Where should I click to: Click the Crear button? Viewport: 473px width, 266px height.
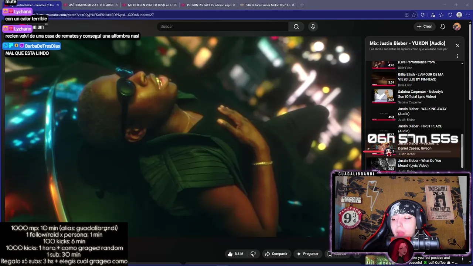[424, 27]
